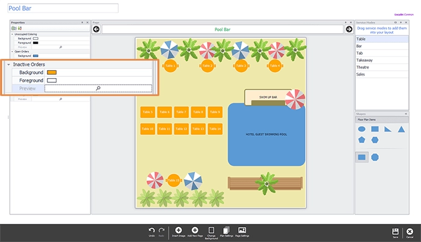Sort Properties alphabetically
The width and height of the screenshot is (421, 242).
point(20,28)
